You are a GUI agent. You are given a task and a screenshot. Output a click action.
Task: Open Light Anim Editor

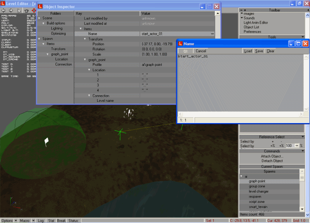point(256,23)
